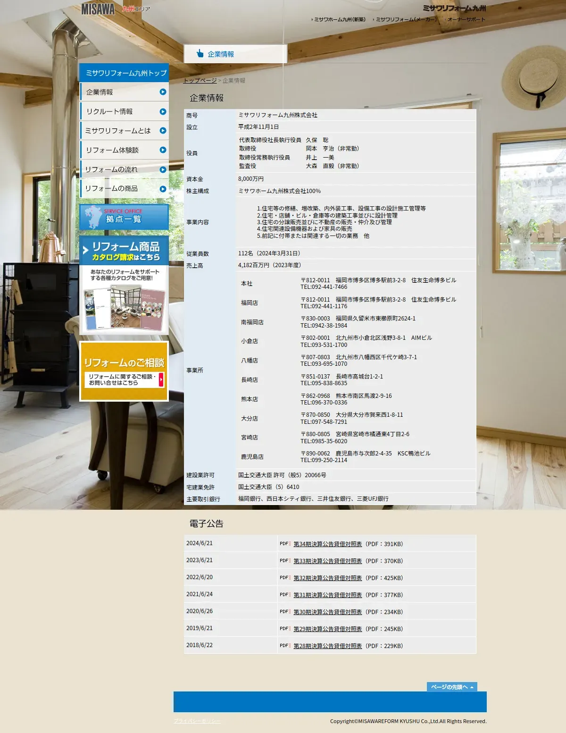Click red arrow icon in リフォームのご相談 banner
The height and width of the screenshot is (733, 566).
coord(161,379)
